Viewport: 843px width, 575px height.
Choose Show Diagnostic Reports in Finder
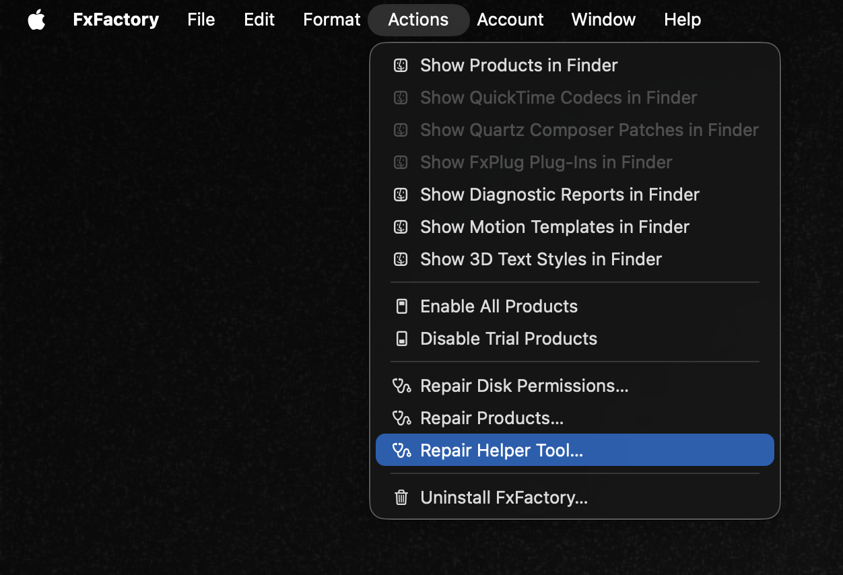pos(575,195)
